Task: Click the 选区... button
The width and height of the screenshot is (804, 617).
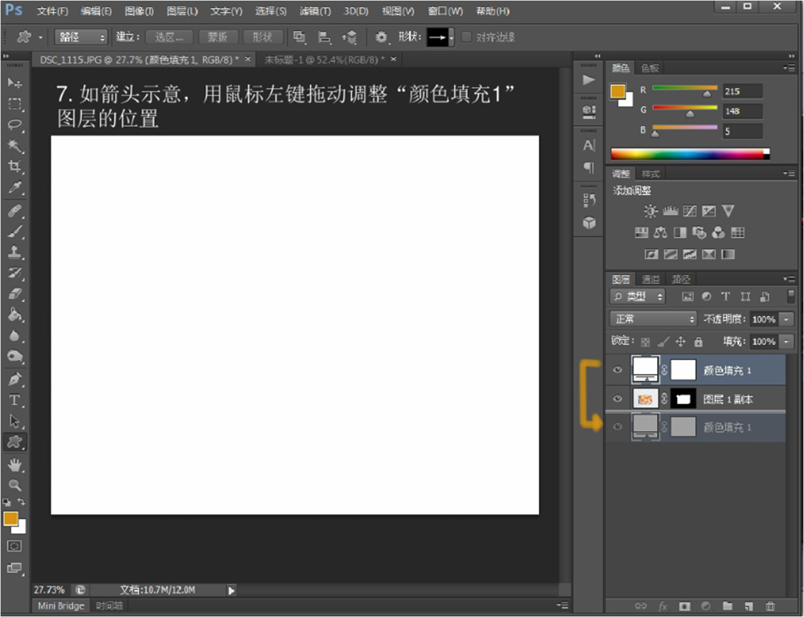Action: [x=169, y=37]
